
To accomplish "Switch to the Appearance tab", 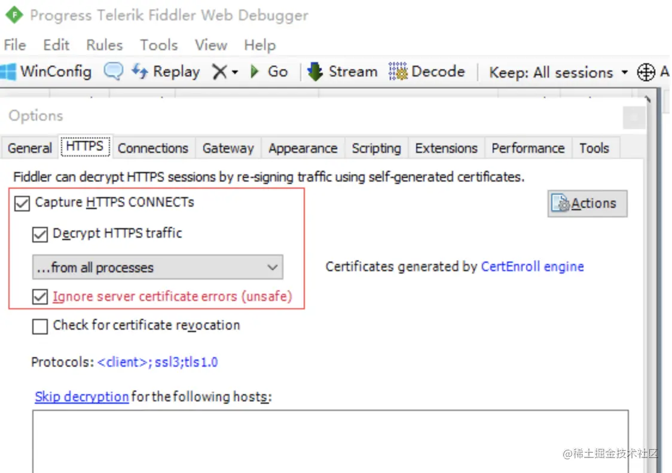I will pos(303,148).
